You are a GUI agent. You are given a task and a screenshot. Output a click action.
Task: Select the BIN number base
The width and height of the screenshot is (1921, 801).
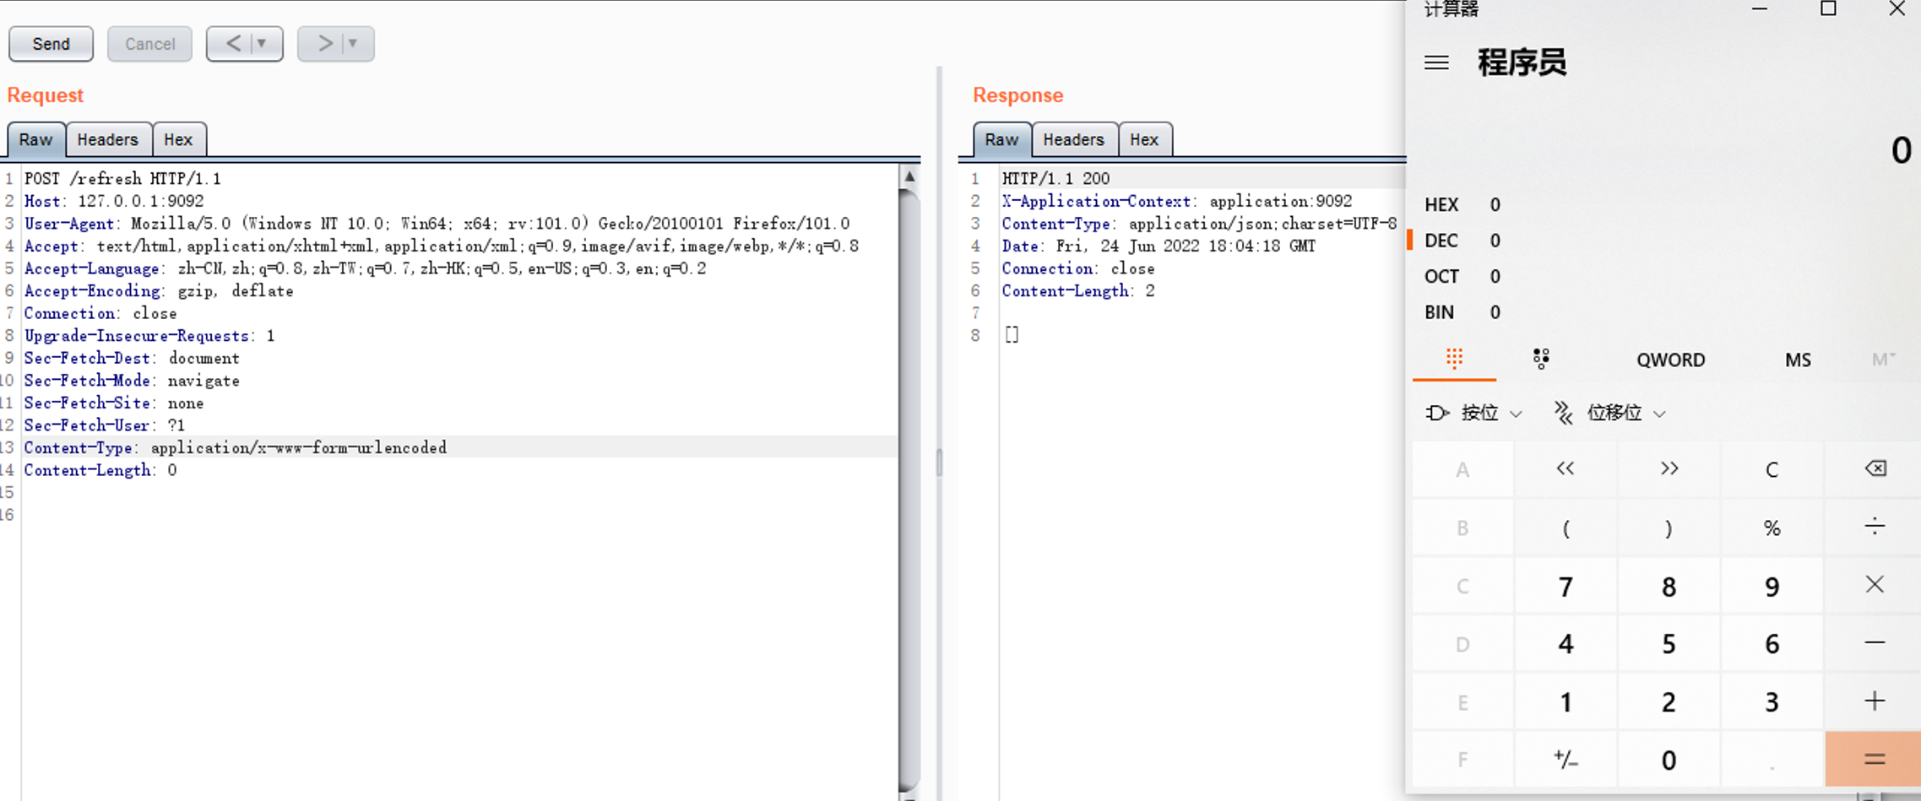coord(1462,312)
